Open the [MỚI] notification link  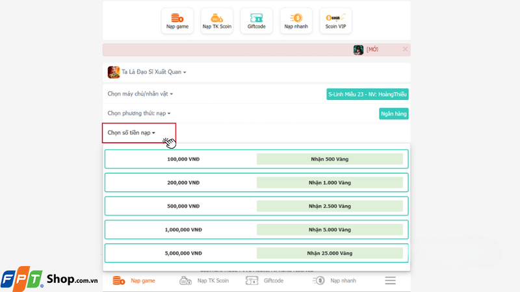click(372, 49)
